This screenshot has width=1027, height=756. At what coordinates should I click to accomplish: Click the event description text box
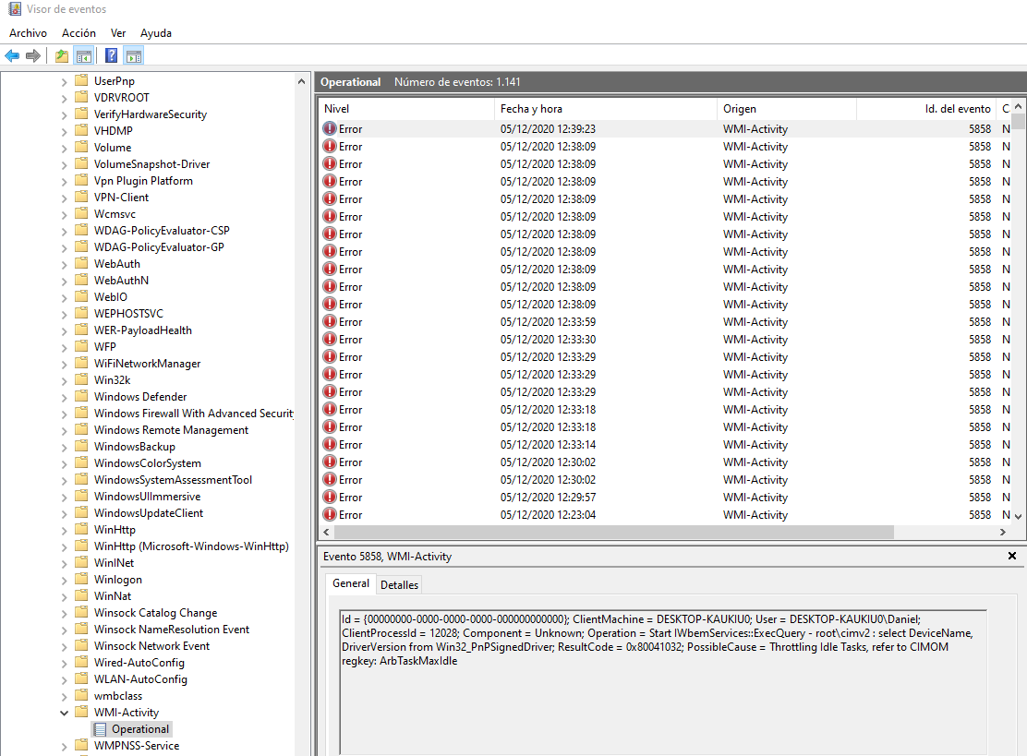[x=660, y=680]
